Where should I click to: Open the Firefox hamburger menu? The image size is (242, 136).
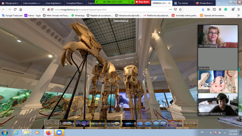tap(238, 10)
